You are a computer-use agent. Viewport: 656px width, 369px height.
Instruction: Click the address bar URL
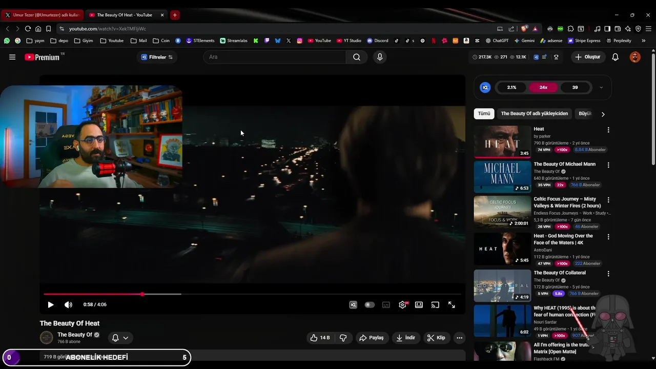click(108, 29)
